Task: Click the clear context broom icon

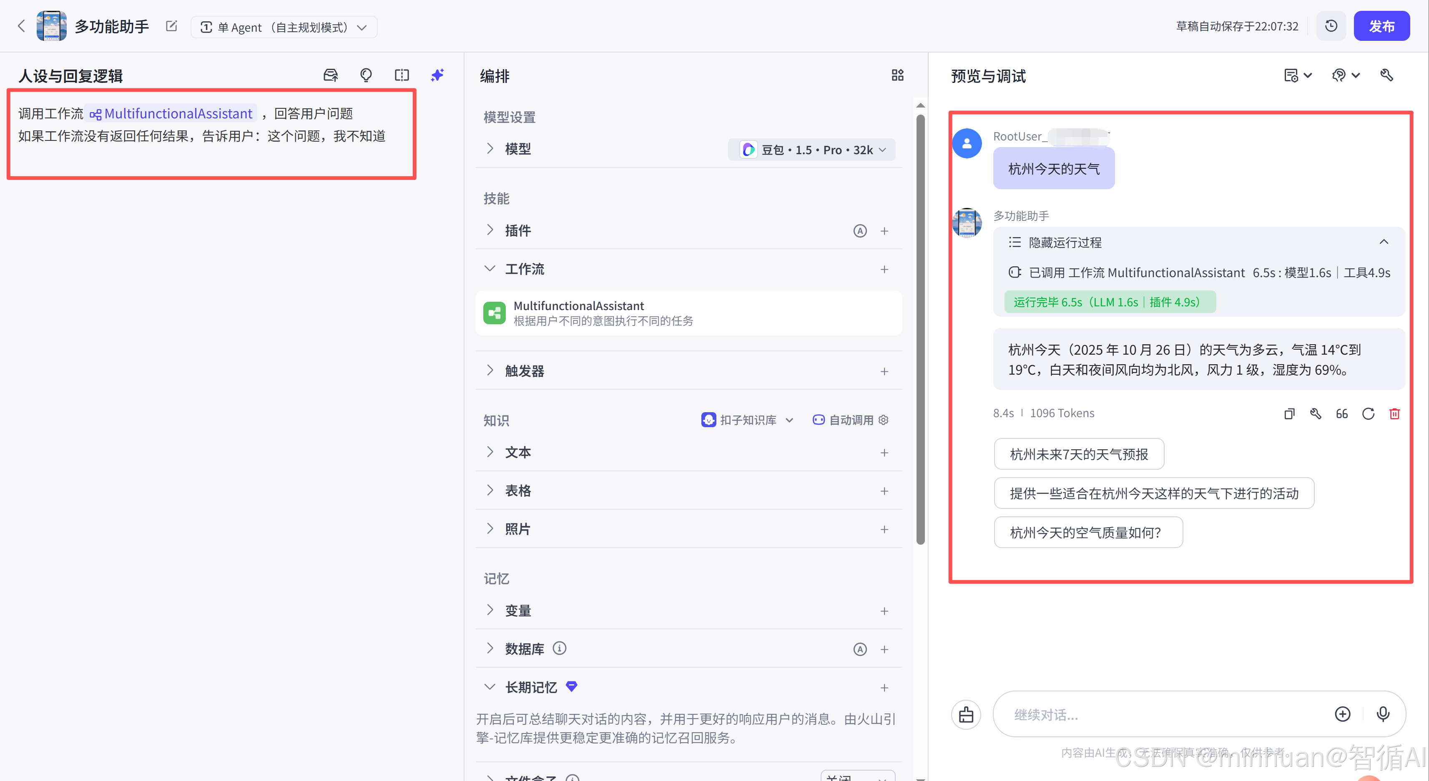Action: pos(966,714)
